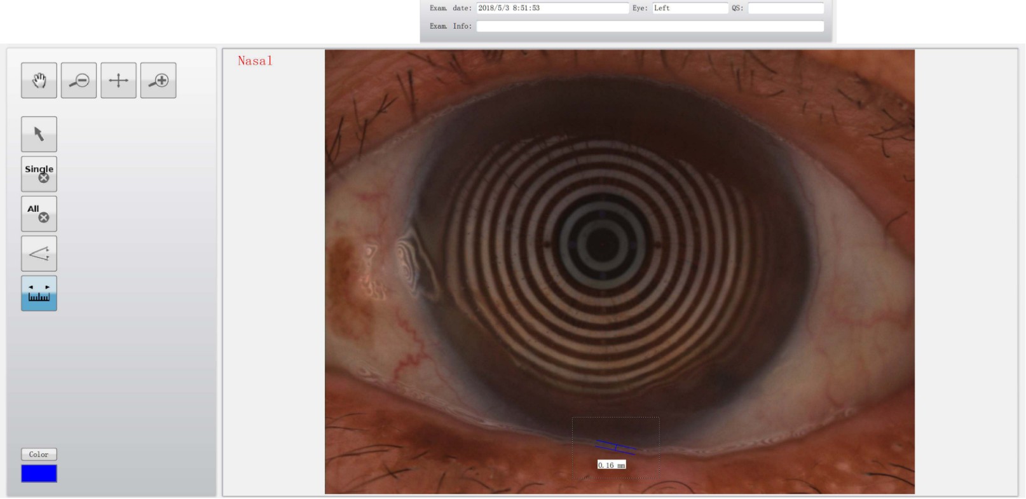Screen dimensions: 1026x499
Task: Click the Exam Info text field
Action: (x=650, y=26)
